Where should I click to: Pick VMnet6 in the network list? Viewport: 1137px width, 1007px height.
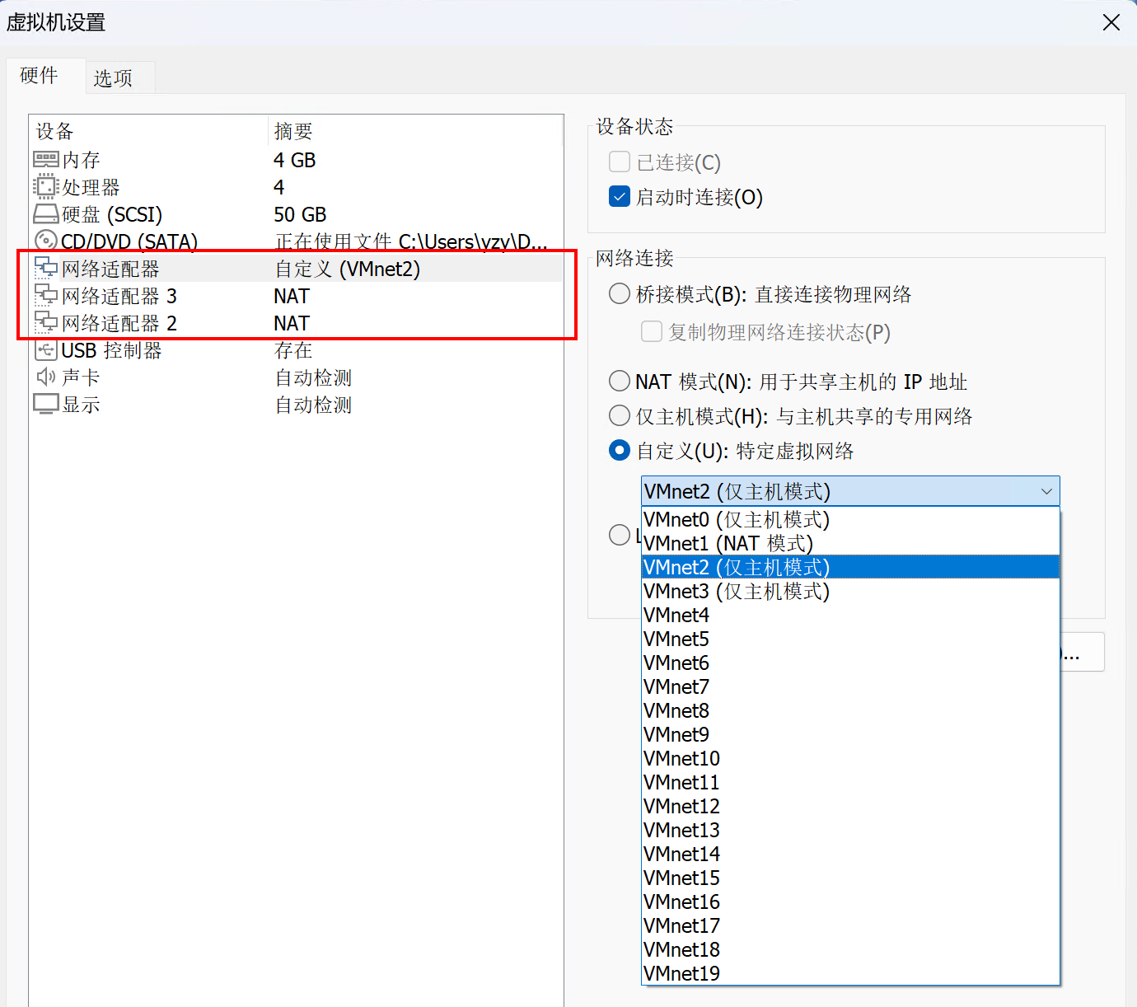850,663
